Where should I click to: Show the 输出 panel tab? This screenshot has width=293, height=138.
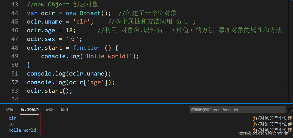click(64, 110)
